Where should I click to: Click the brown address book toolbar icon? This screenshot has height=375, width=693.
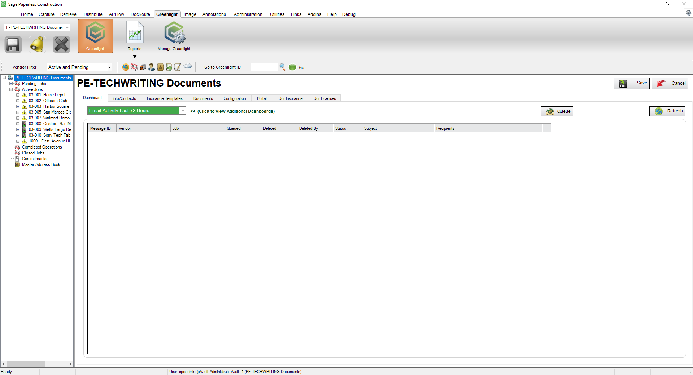click(x=160, y=67)
